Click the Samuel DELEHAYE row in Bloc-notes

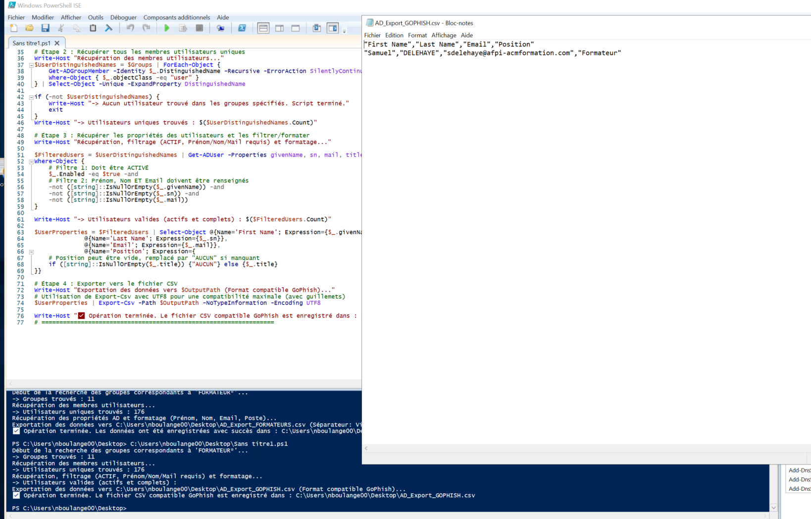[x=493, y=53]
